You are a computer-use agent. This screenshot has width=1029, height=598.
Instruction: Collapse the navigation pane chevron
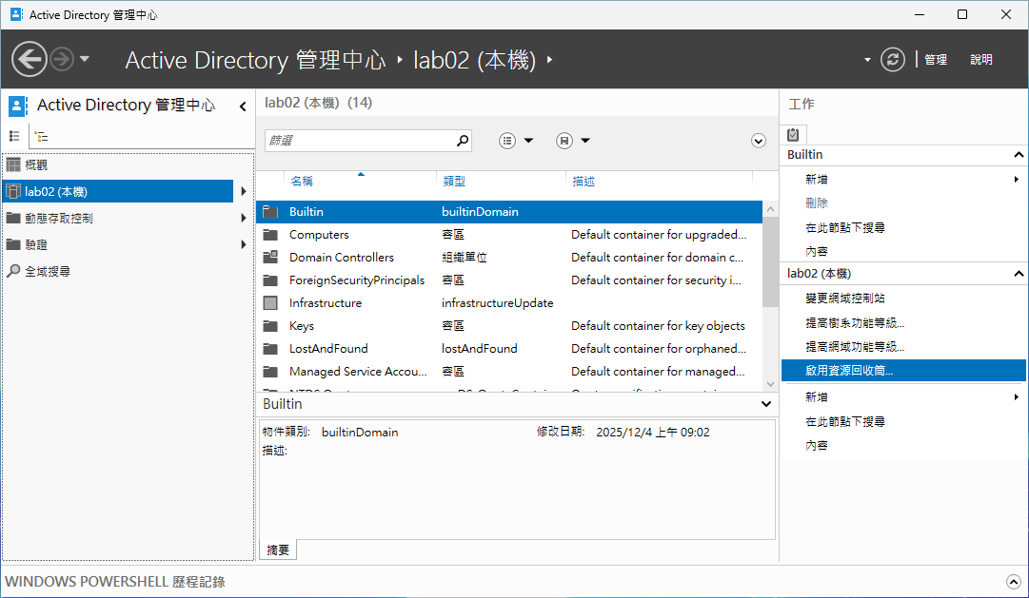point(243,106)
